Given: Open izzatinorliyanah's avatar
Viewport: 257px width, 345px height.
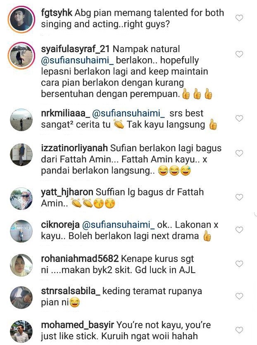Looking at the screenshot, I should [x=21, y=155].
